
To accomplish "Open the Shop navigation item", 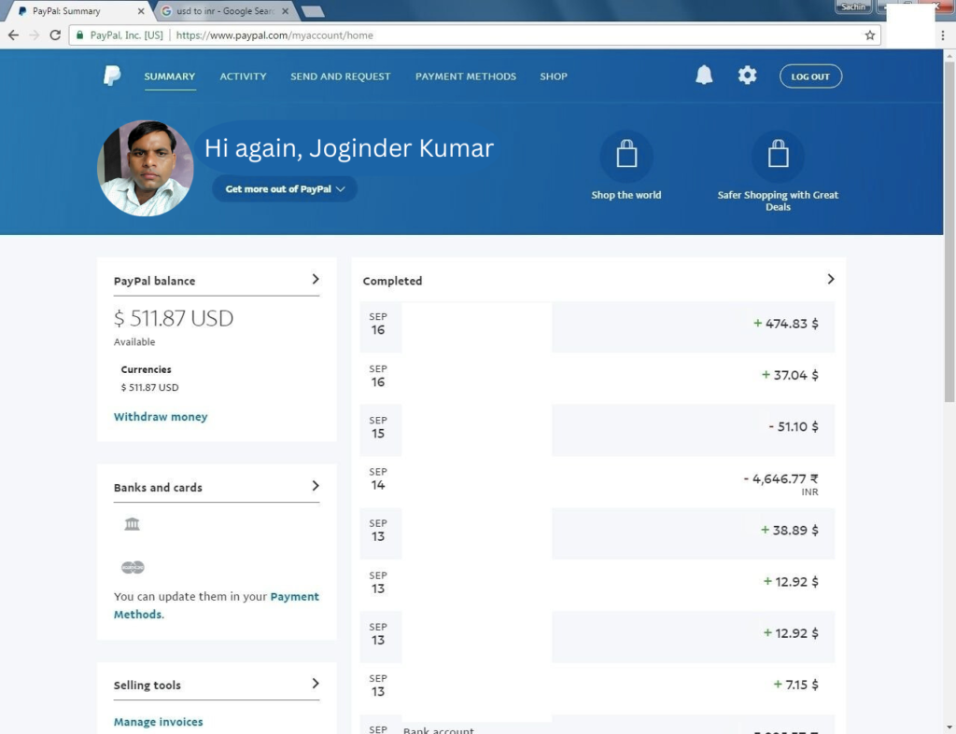I will (x=554, y=76).
